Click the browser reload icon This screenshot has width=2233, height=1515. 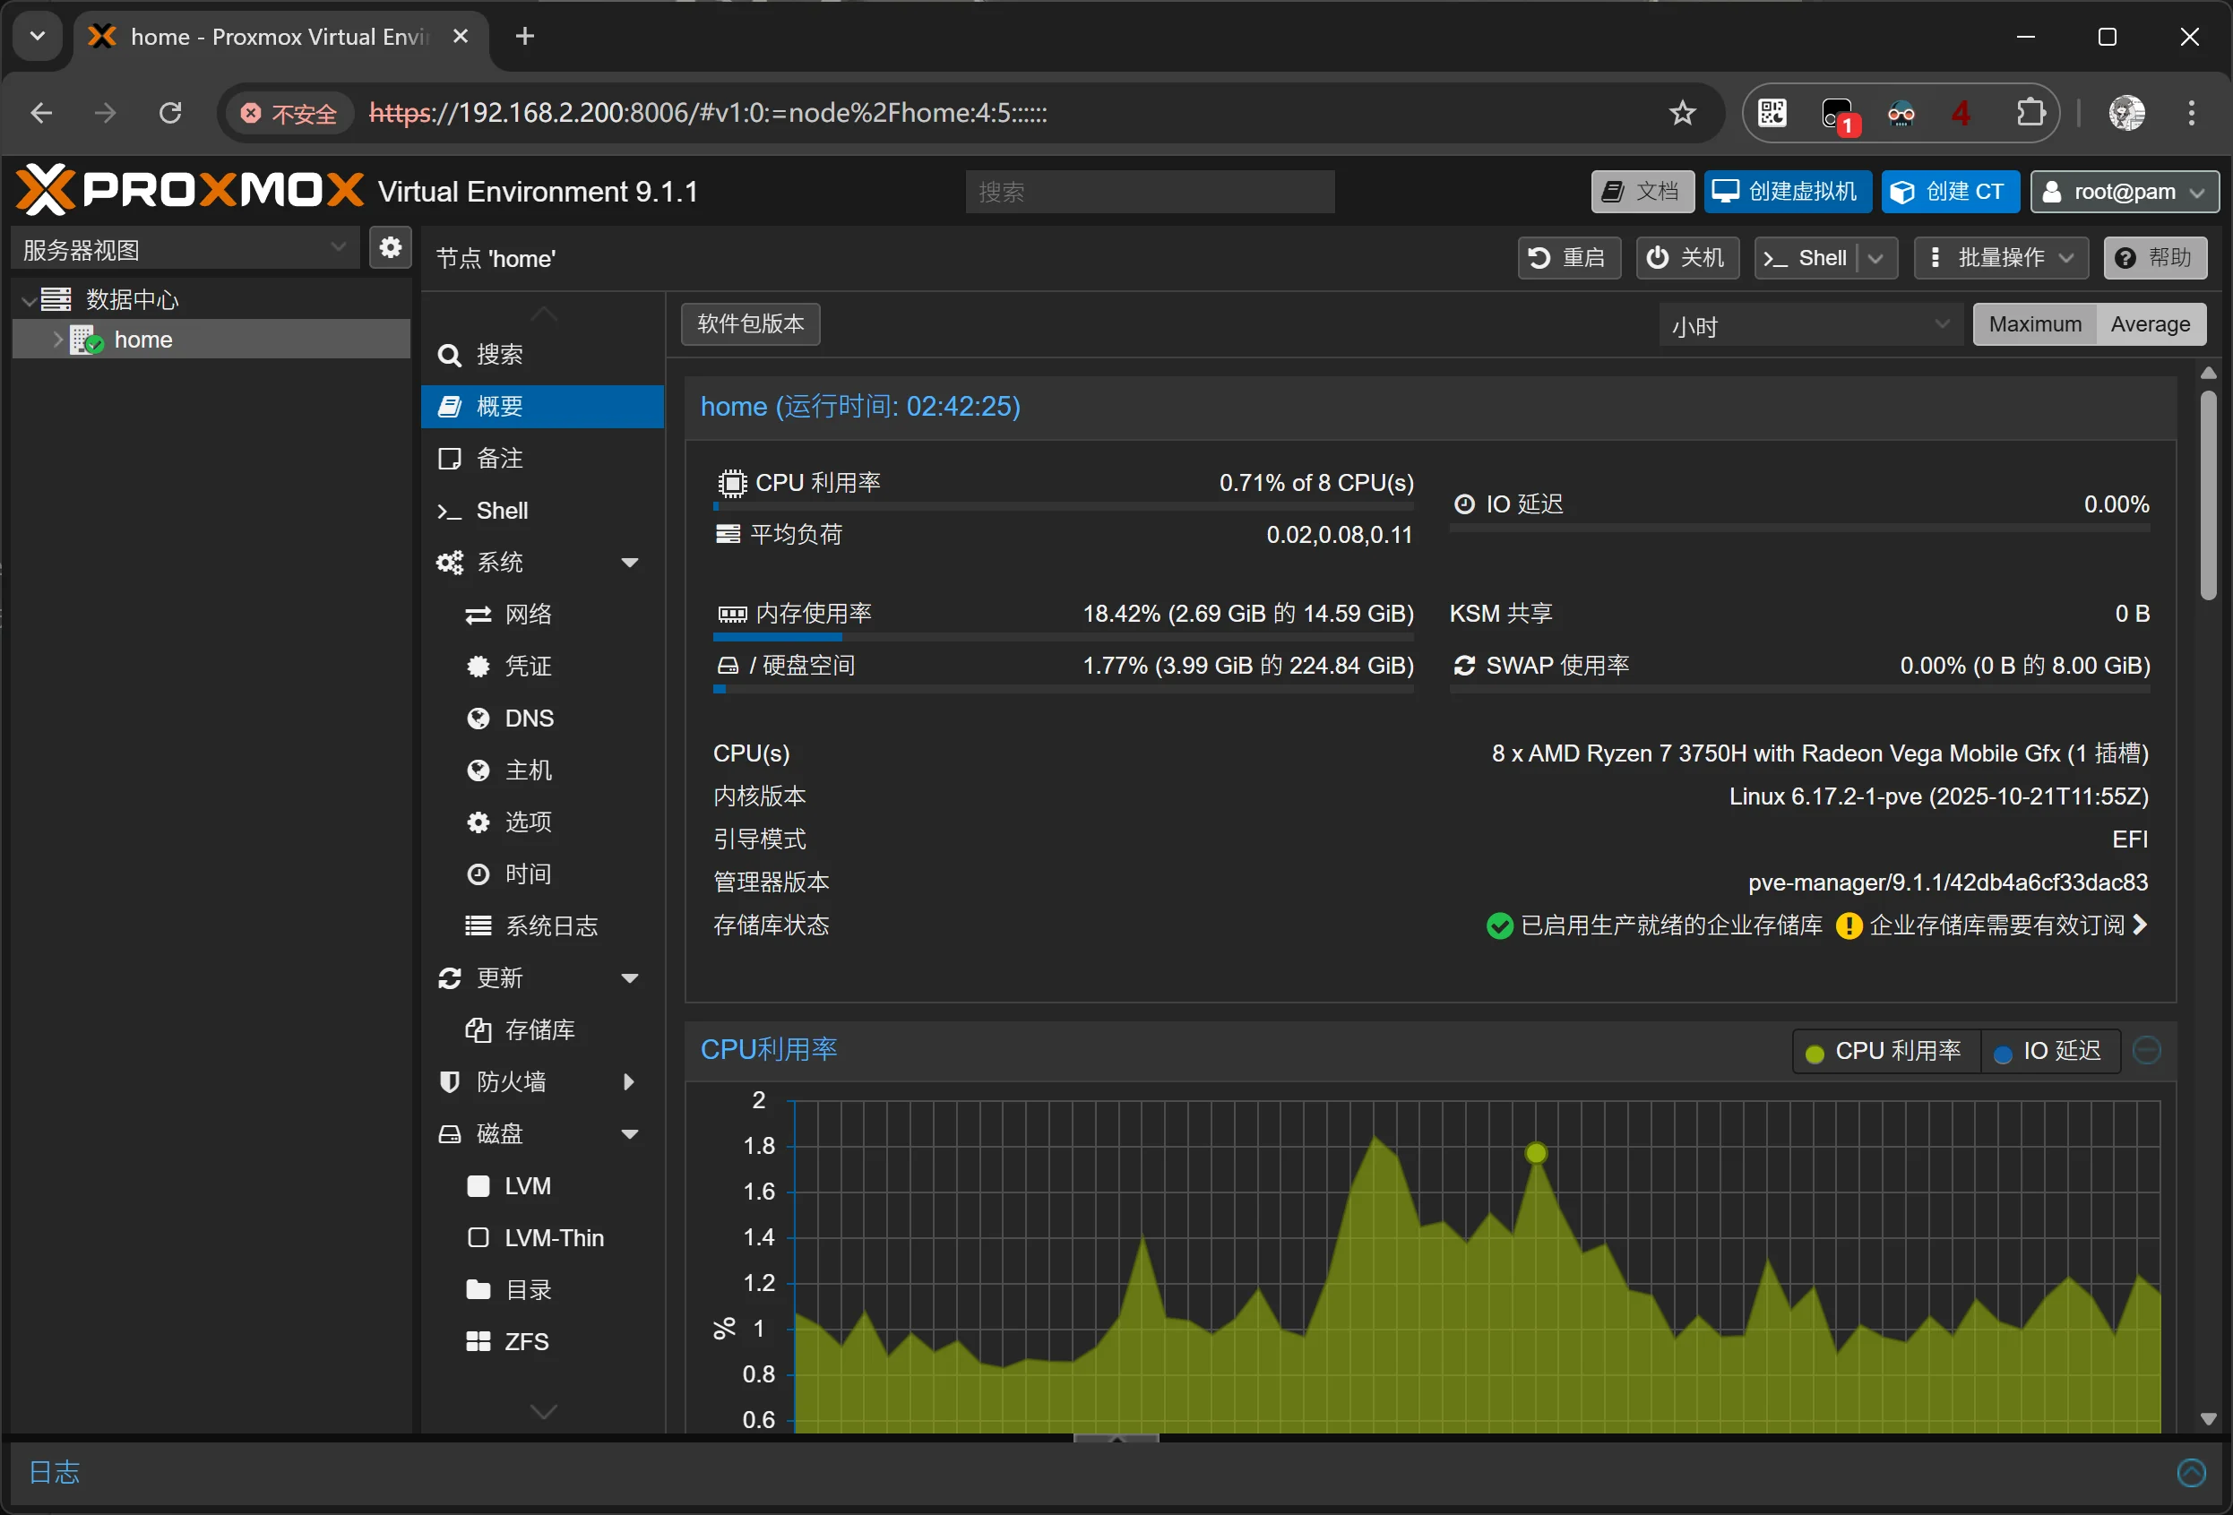tap(170, 114)
